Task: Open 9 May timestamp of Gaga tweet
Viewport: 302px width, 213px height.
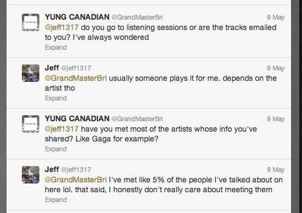Action: coord(276,119)
